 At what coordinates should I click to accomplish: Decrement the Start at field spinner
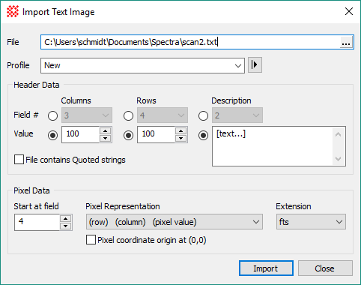point(65,226)
